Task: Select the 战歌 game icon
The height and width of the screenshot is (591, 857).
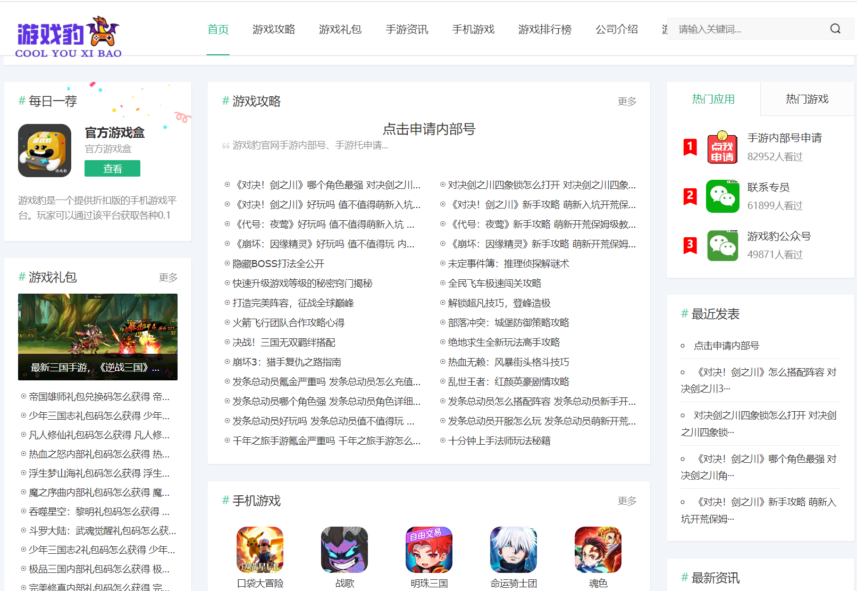Action: pos(344,550)
